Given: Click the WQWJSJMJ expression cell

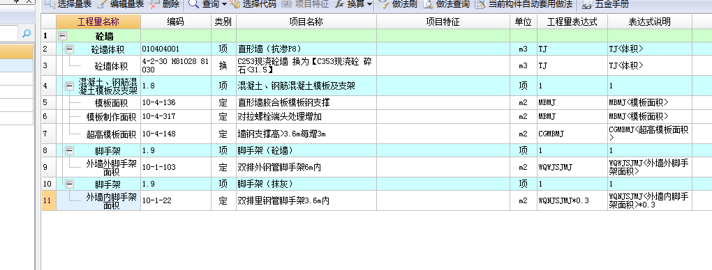Looking at the screenshot, I should point(572,167).
